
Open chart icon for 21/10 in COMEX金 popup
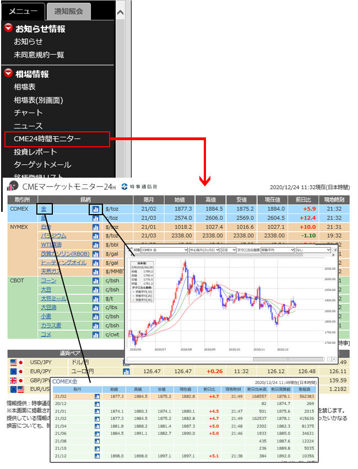coord(97,449)
